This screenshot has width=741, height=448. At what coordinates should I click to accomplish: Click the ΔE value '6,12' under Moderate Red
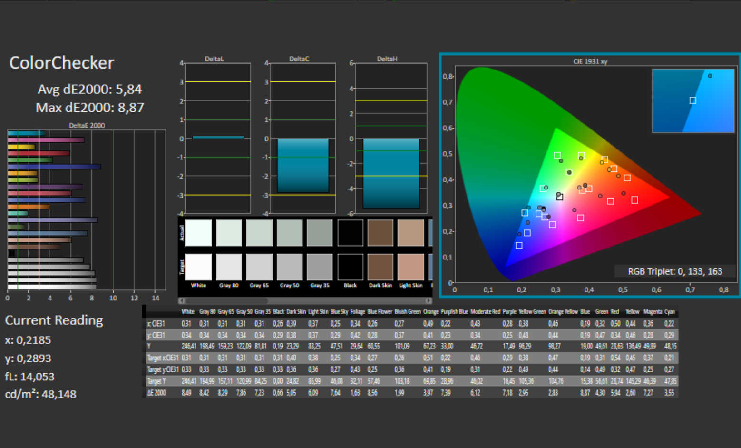(475, 393)
